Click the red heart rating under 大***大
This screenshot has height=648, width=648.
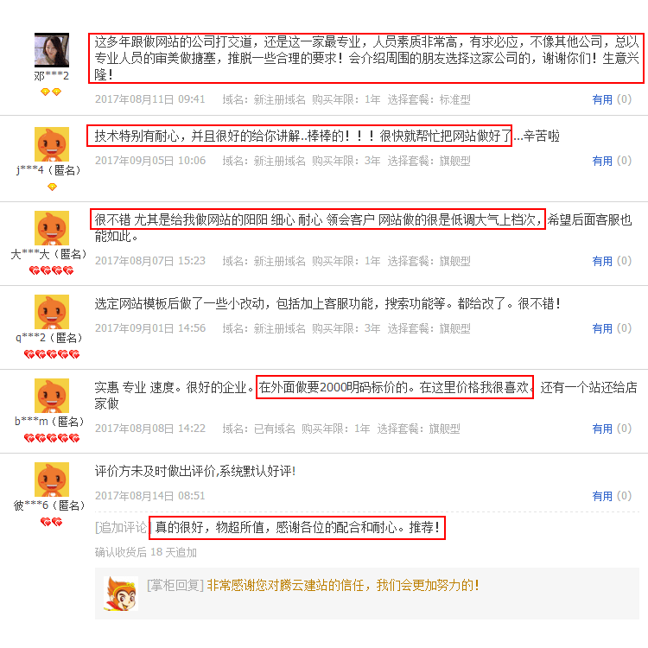51,270
